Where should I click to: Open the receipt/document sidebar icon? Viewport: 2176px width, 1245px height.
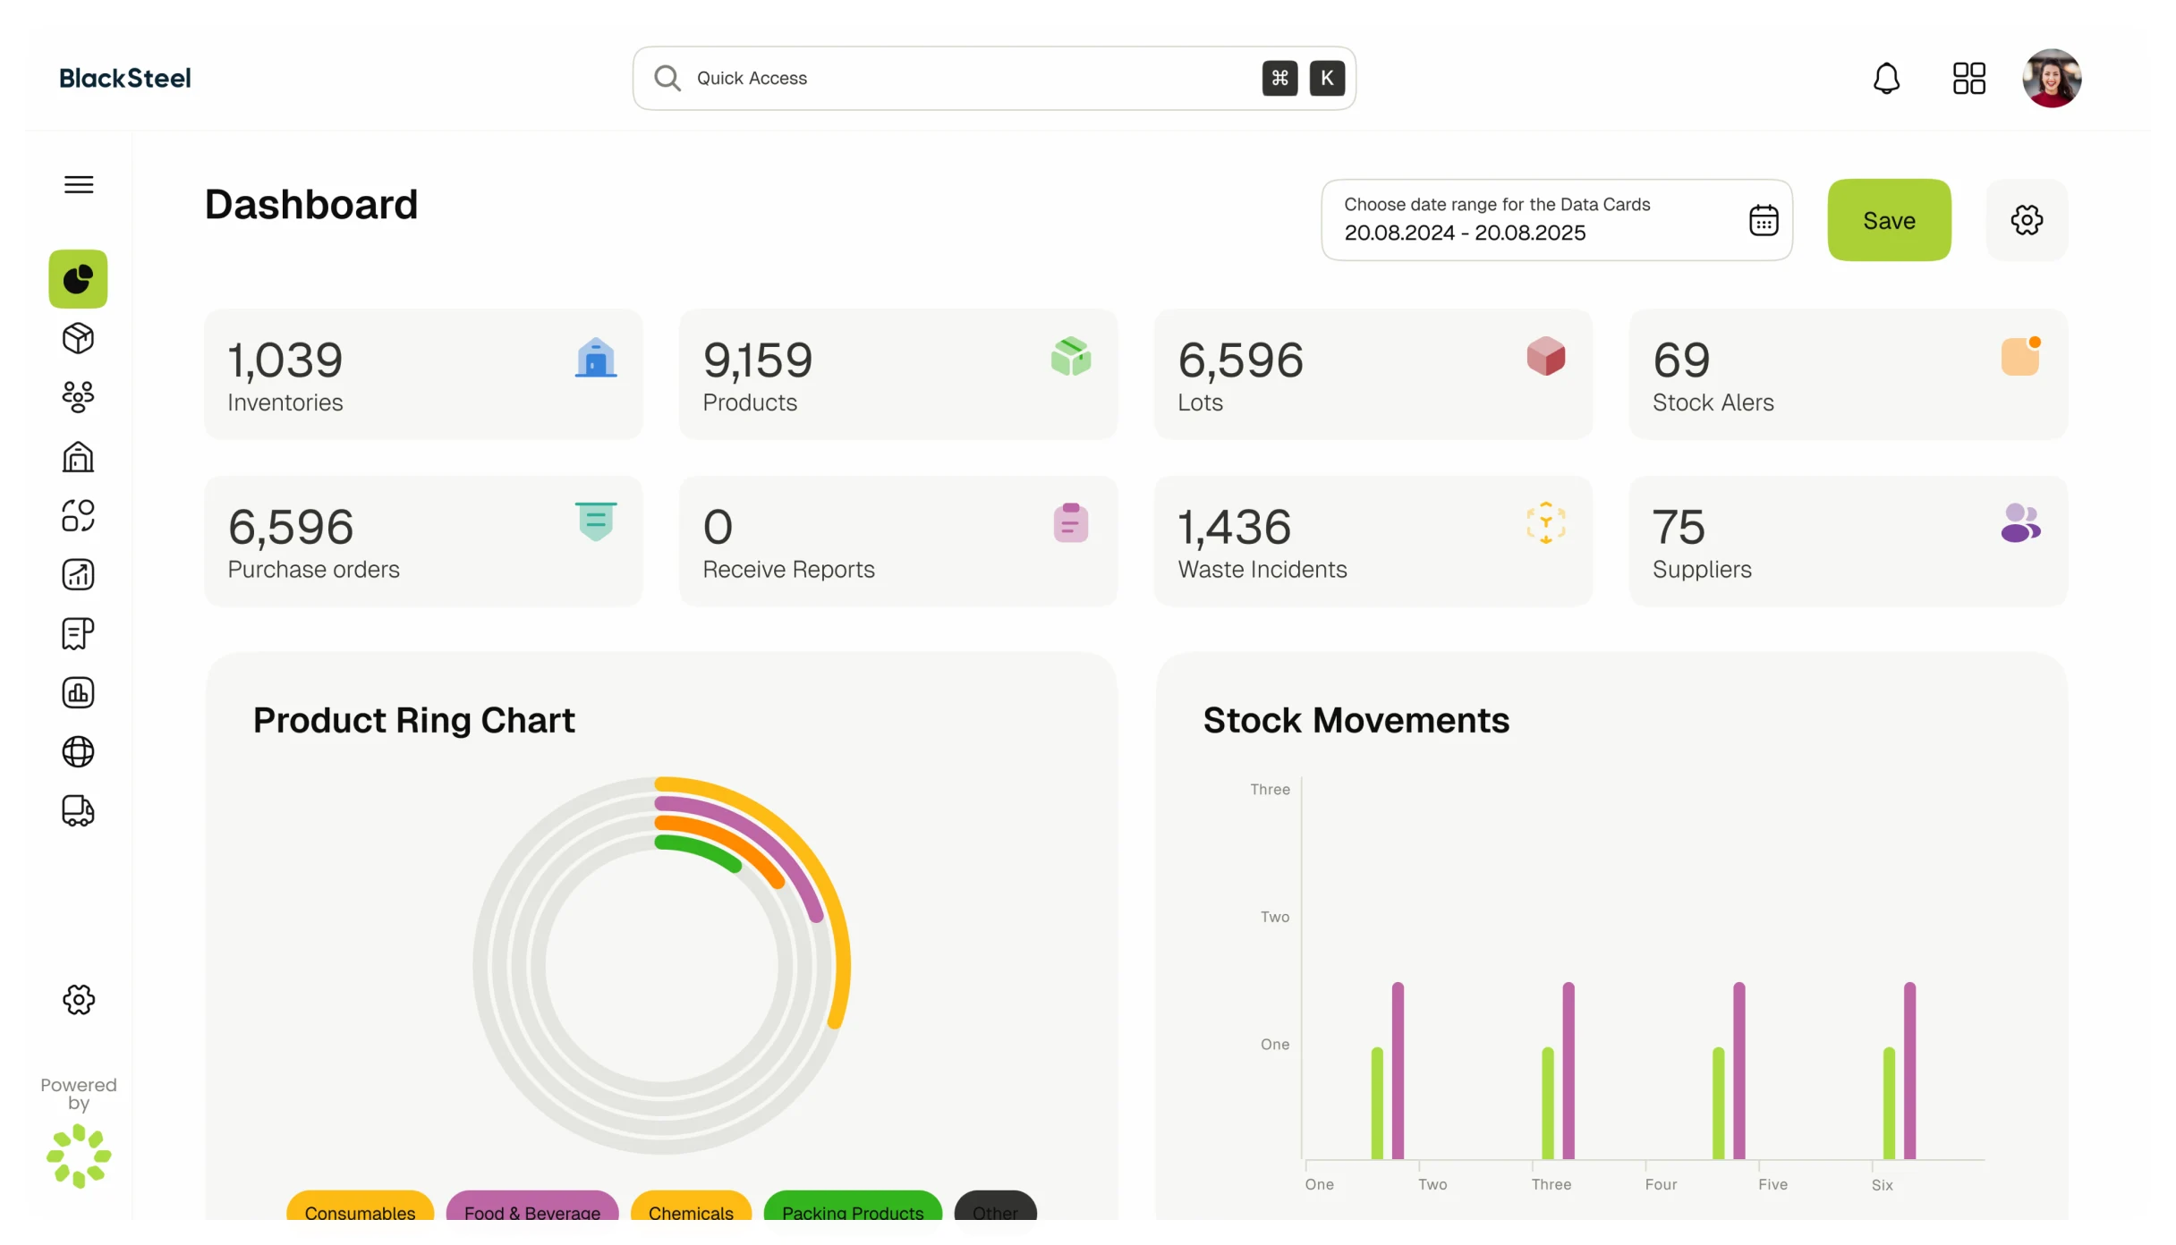[78, 633]
